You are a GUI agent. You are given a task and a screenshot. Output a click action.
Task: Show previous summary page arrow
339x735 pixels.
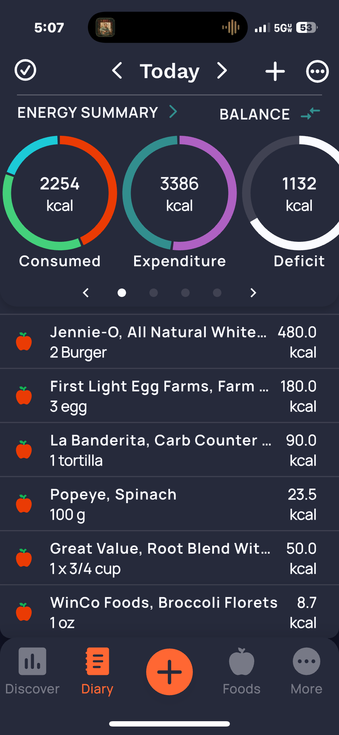[86, 293]
